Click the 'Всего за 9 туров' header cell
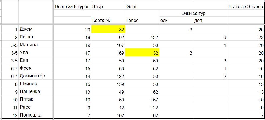Viewport: 265px width, 120px height. tap(246, 6)
